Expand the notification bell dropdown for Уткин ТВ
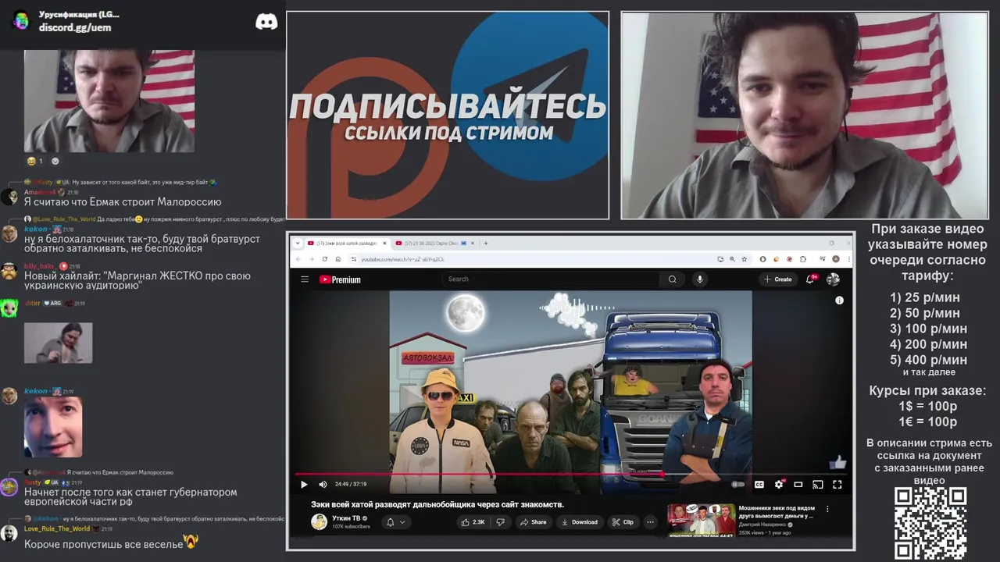Screen dimensions: 1000x562 pyautogui.click(x=396, y=522)
